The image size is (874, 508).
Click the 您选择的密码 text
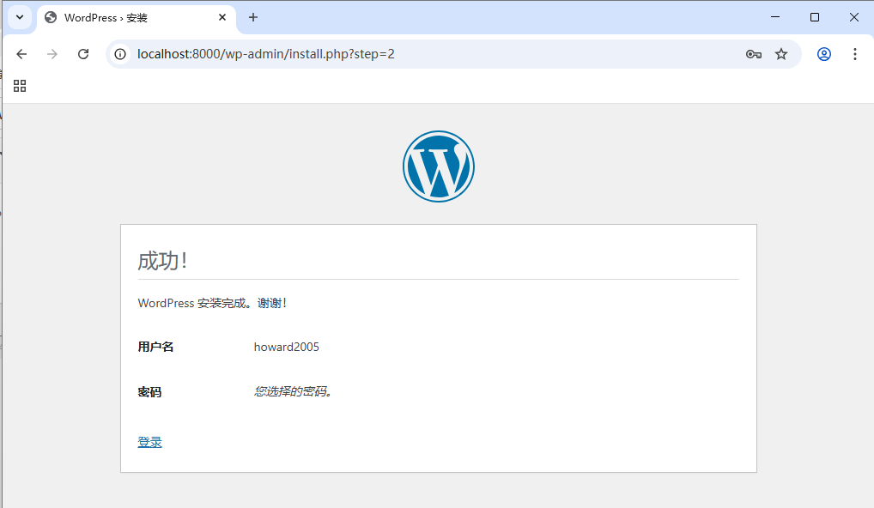293,391
